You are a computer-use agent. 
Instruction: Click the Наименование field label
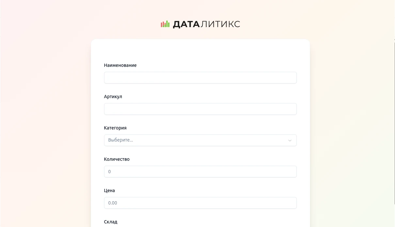click(120, 65)
